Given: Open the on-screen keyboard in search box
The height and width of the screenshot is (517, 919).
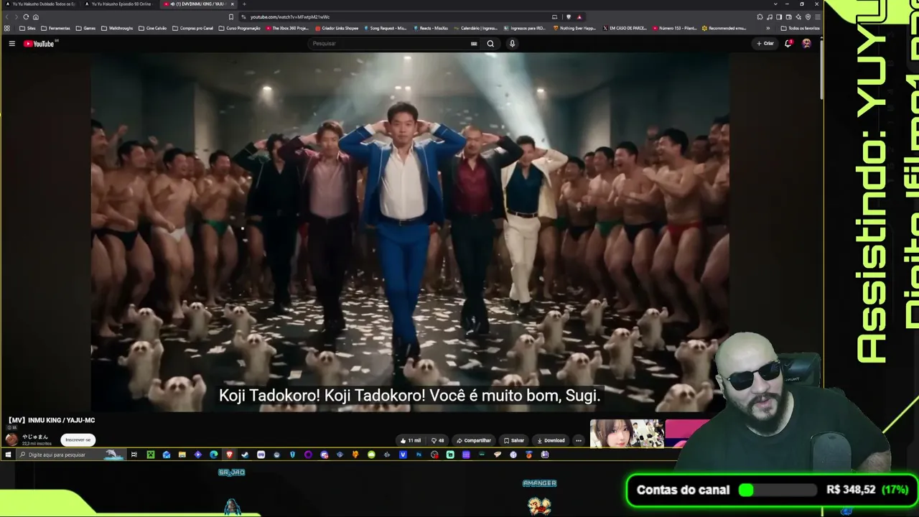Looking at the screenshot, I should (474, 44).
